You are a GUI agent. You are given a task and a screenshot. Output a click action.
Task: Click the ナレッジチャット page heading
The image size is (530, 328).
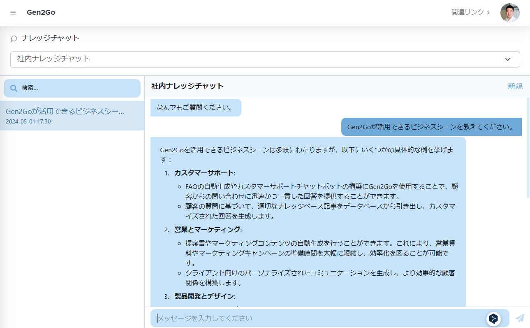[51, 38]
